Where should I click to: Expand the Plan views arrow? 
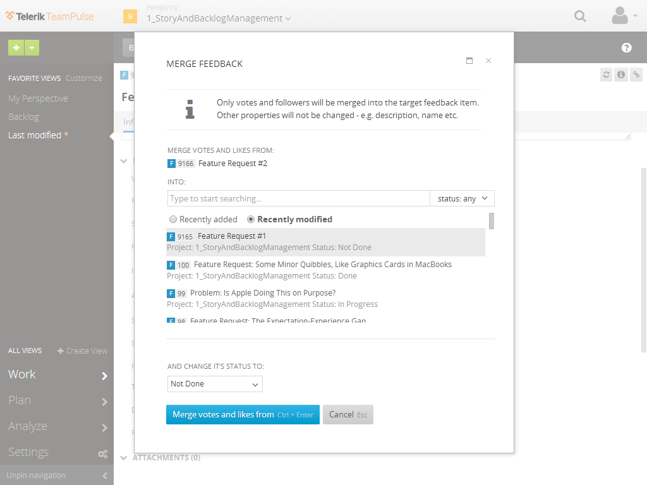104,402
